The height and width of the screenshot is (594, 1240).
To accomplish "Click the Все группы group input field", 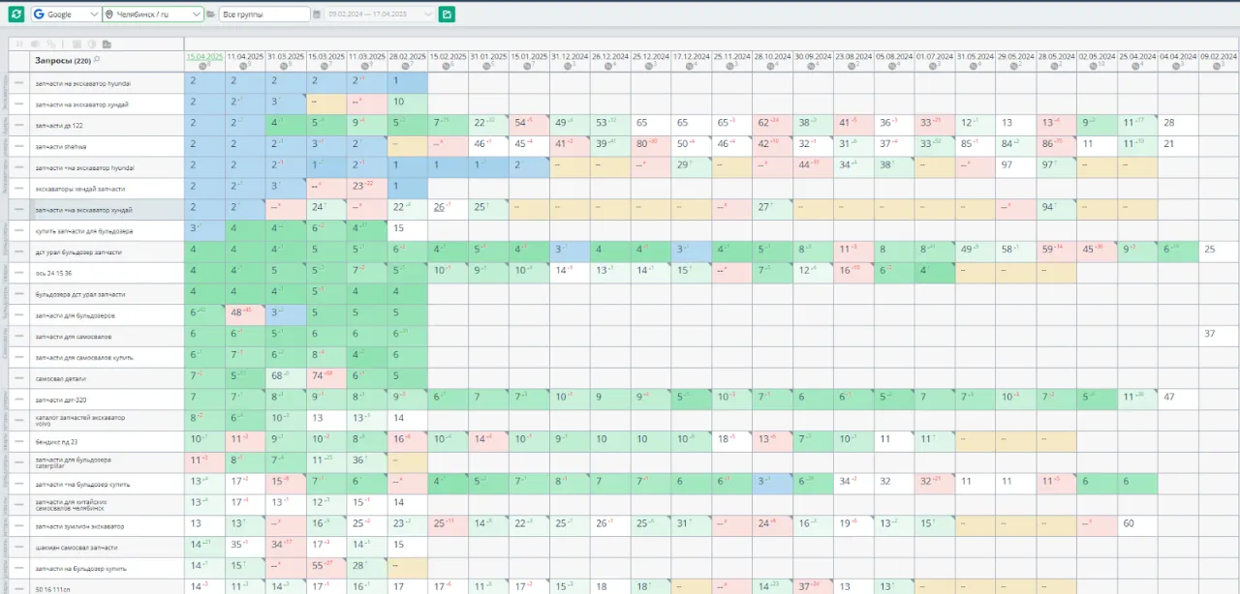I will [x=263, y=15].
